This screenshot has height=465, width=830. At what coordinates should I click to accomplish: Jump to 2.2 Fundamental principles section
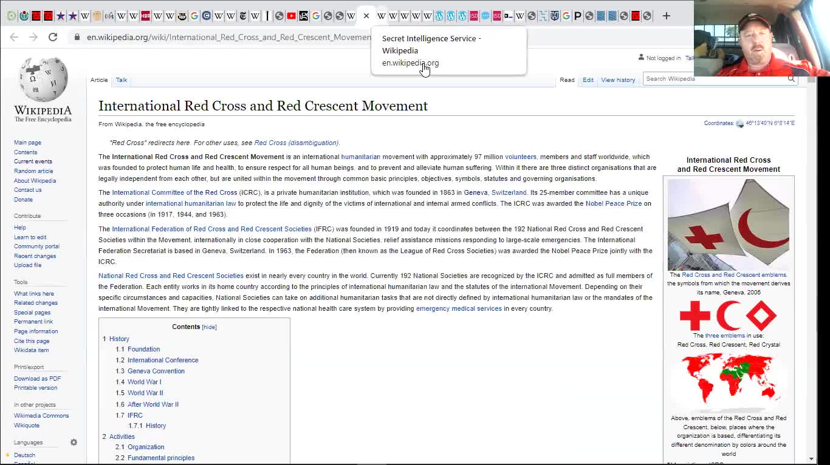coord(161,458)
